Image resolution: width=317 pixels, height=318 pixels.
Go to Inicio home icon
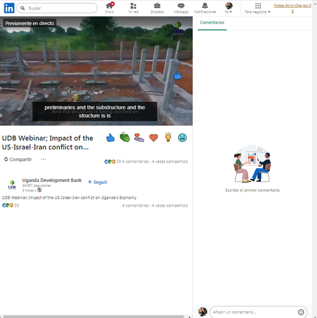point(109,8)
